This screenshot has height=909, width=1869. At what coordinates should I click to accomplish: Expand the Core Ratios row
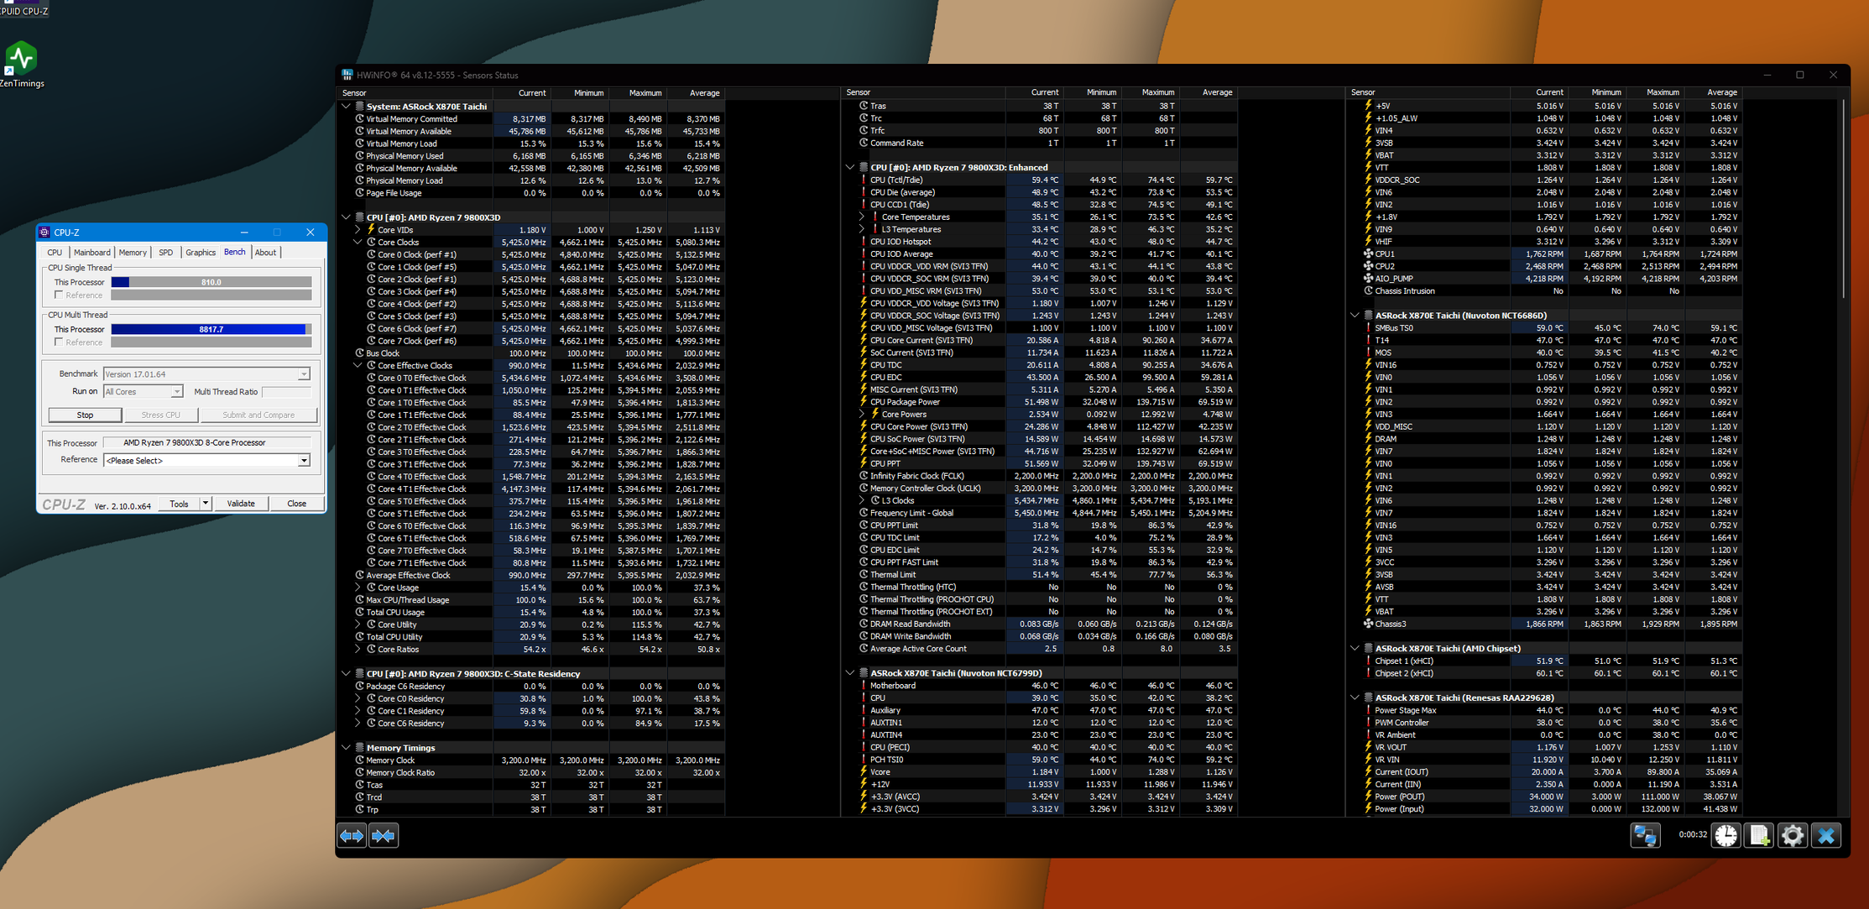coord(358,650)
